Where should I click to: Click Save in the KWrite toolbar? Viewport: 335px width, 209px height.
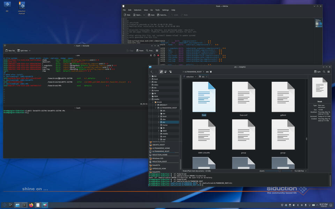point(151,15)
